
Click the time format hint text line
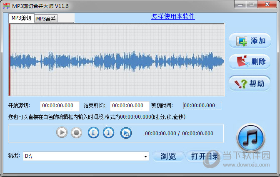point(97,117)
